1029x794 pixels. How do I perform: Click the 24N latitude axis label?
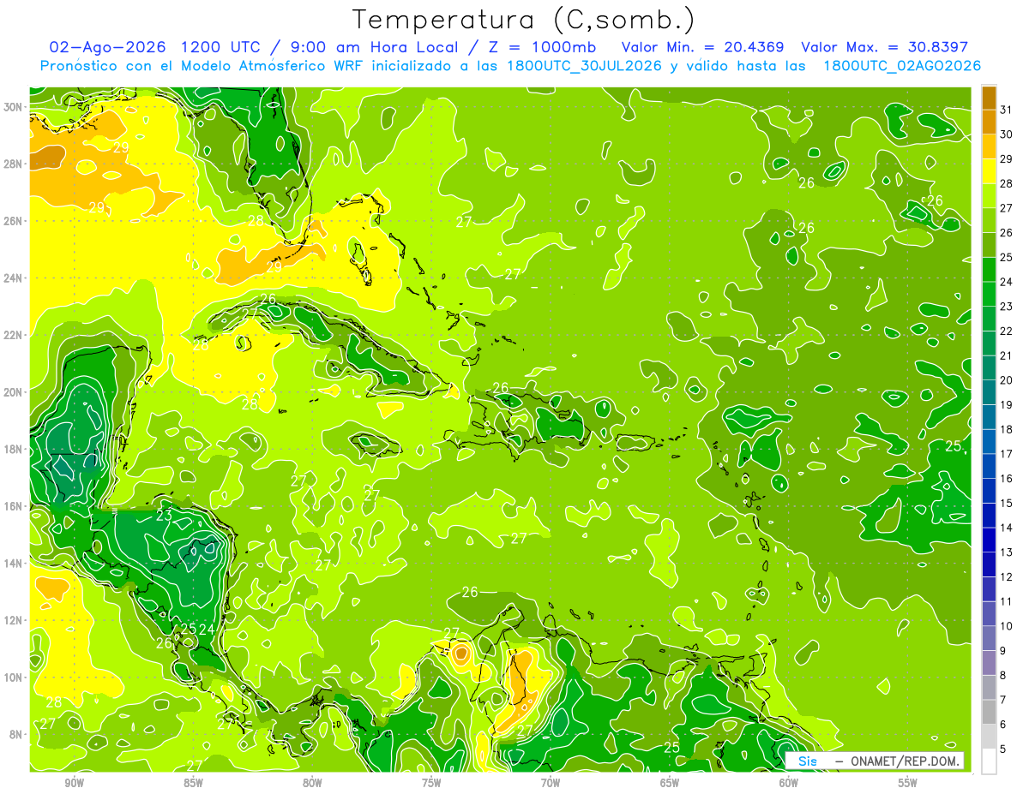[15, 278]
